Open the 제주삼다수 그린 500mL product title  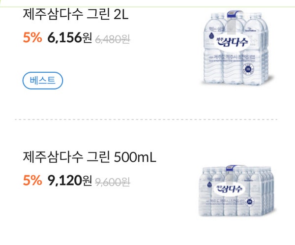[89, 157]
